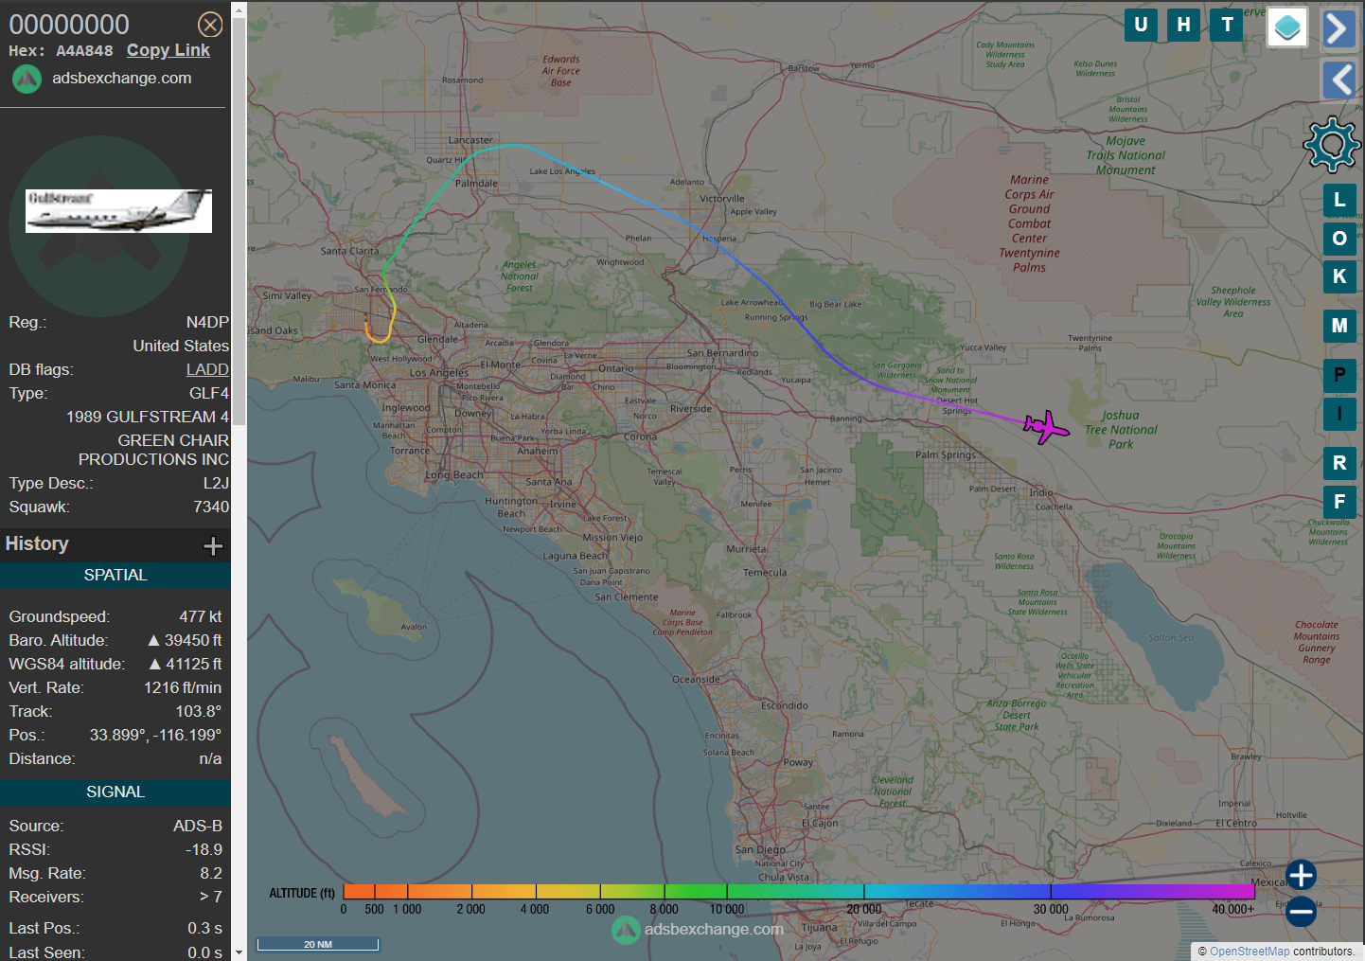Open the LADD database flag link
This screenshot has height=961, width=1365.
(207, 369)
